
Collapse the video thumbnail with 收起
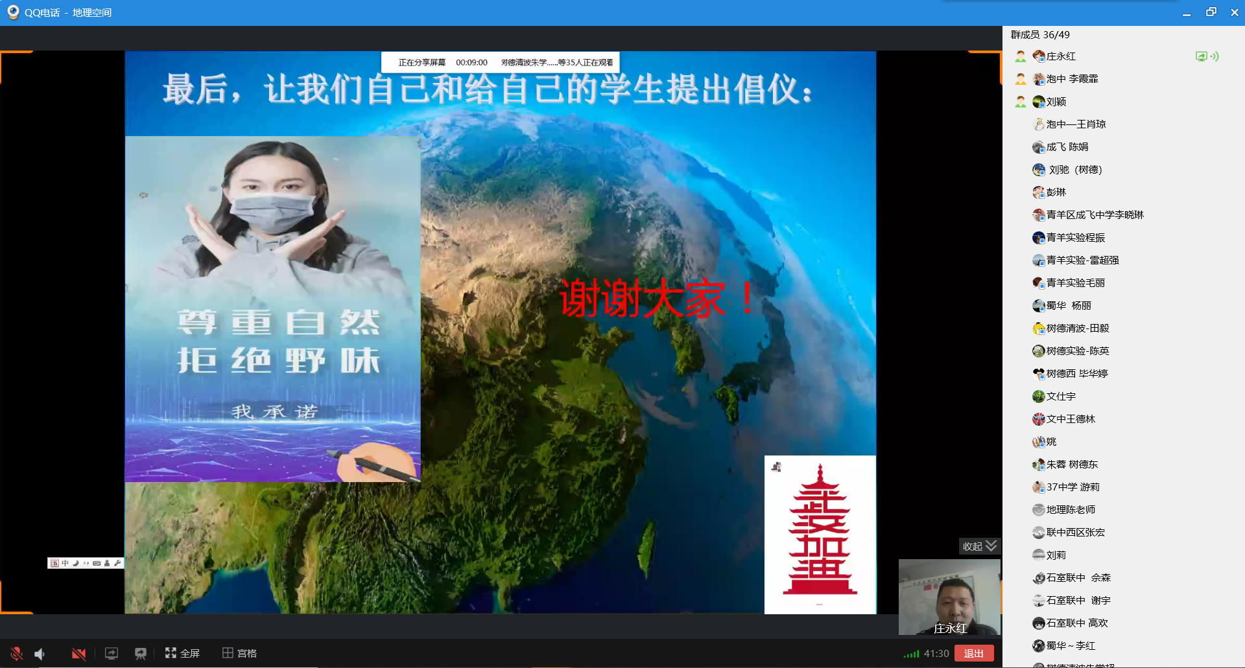coord(979,546)
